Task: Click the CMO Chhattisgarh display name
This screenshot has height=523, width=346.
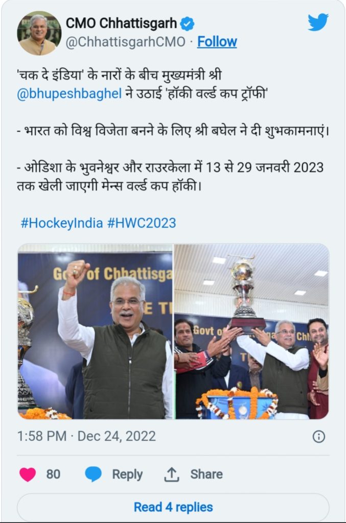Action: click(122, 23)
